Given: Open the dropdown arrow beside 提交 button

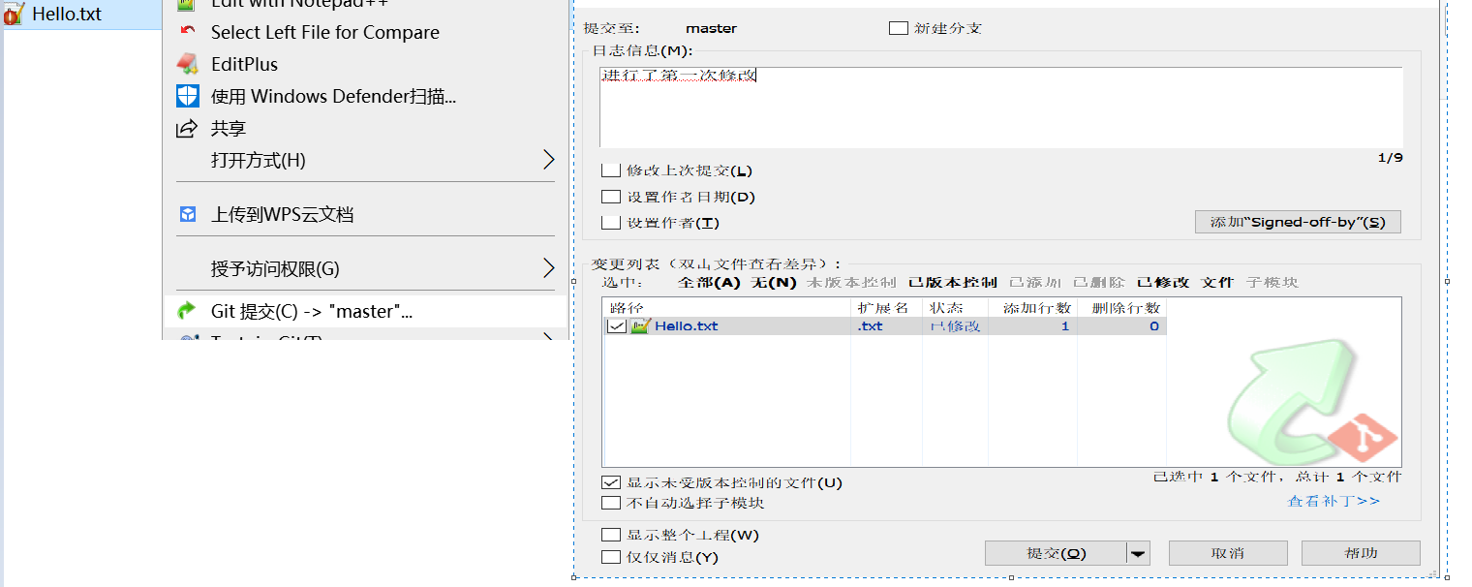Looking at the screenshot, I should [x=1139, y=553].
